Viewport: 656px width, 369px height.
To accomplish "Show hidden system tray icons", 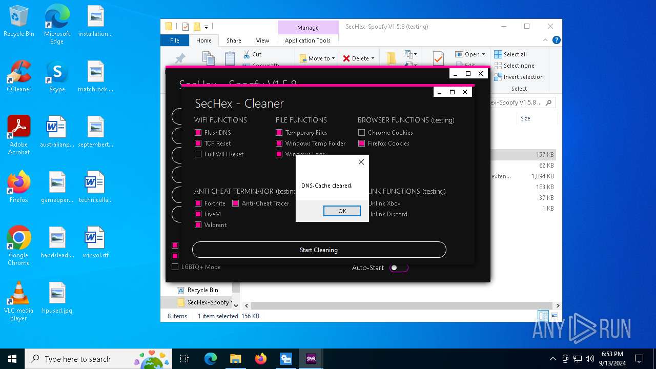I will [552, 359].
